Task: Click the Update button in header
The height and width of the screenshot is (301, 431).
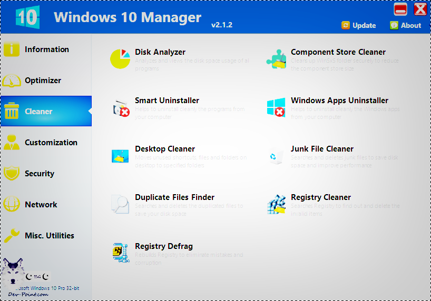Action: [359, 25]
